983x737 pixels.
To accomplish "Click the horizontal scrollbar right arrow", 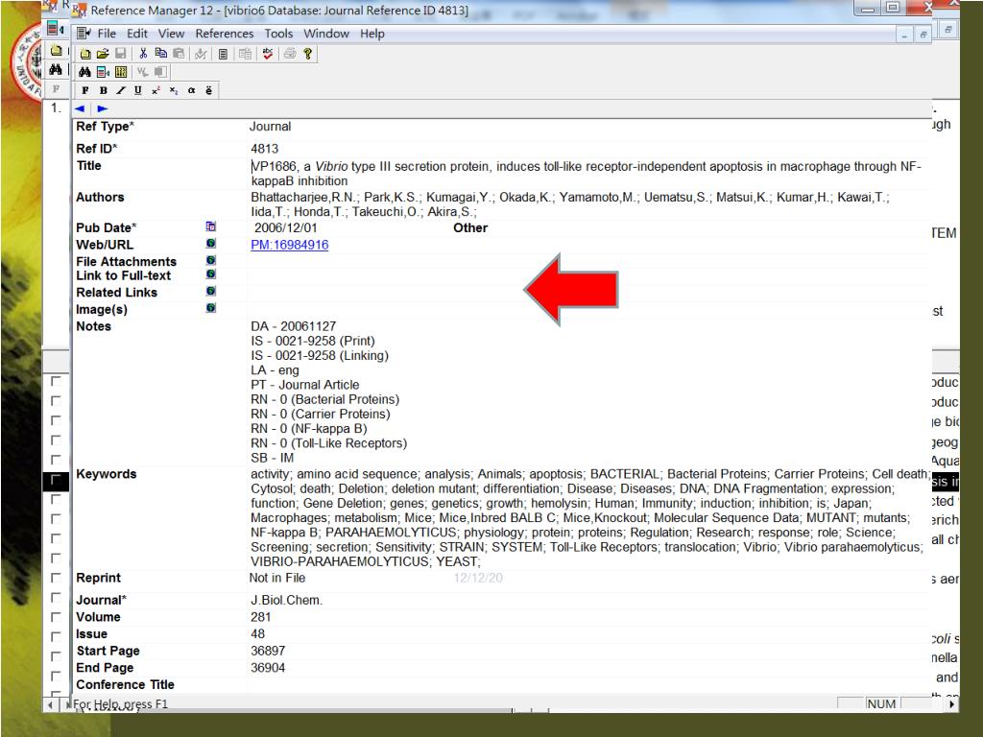I will (951, 704).
